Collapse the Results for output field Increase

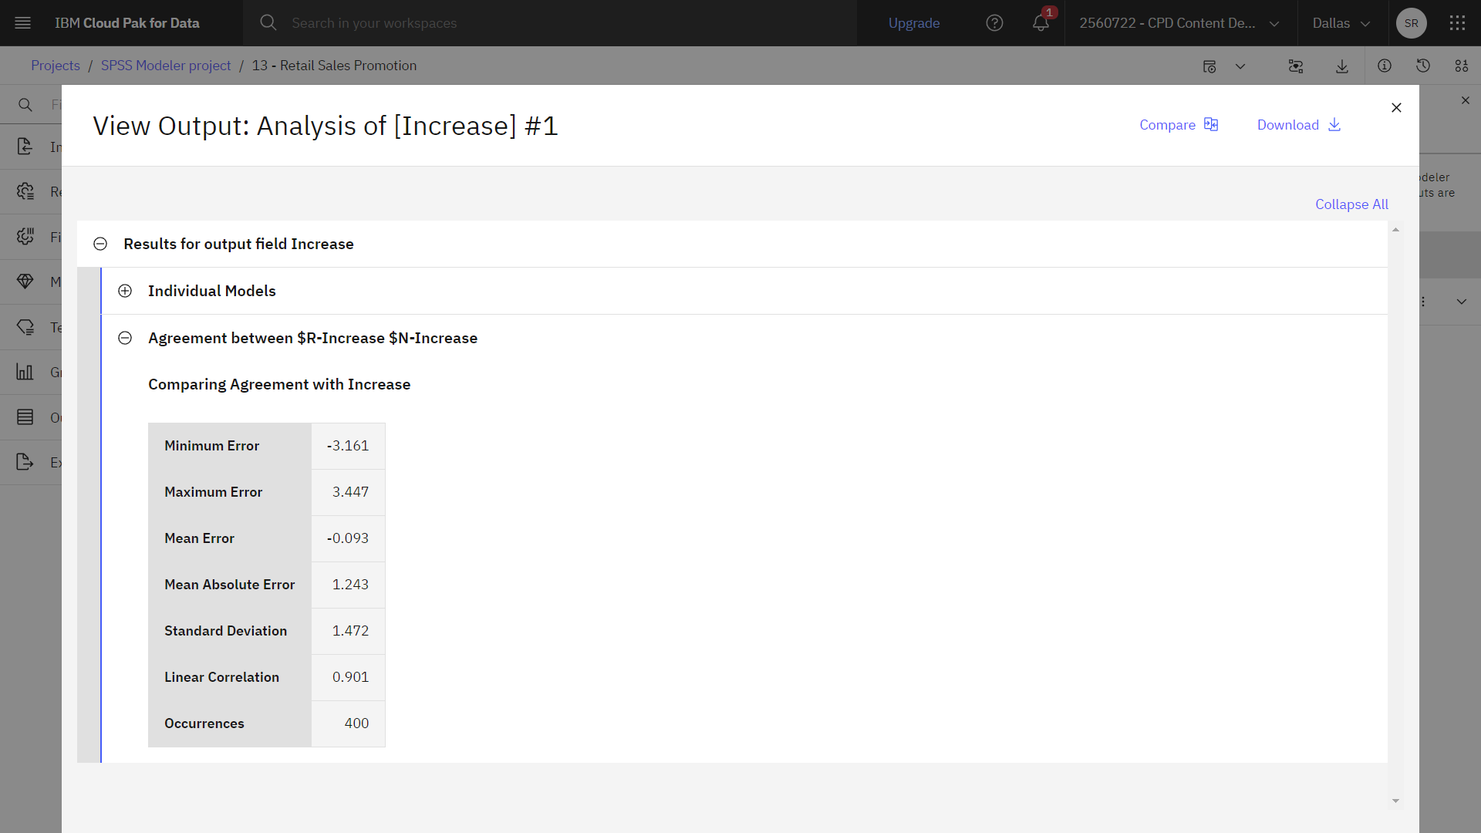(100, 243)
